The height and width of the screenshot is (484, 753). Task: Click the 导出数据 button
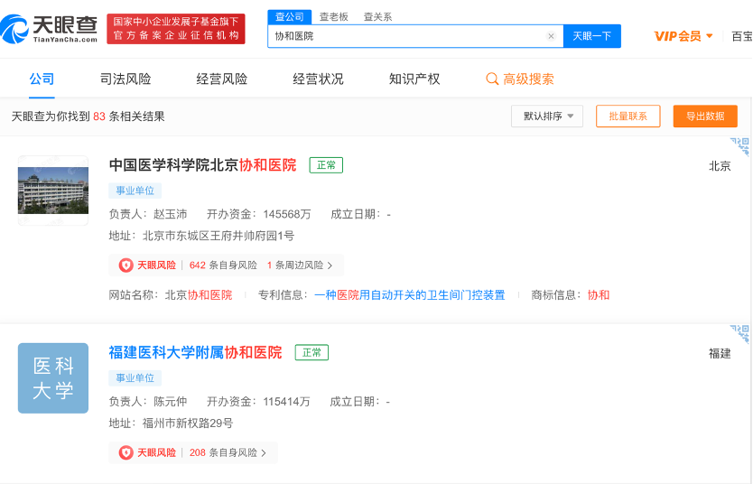pos(705,116)
